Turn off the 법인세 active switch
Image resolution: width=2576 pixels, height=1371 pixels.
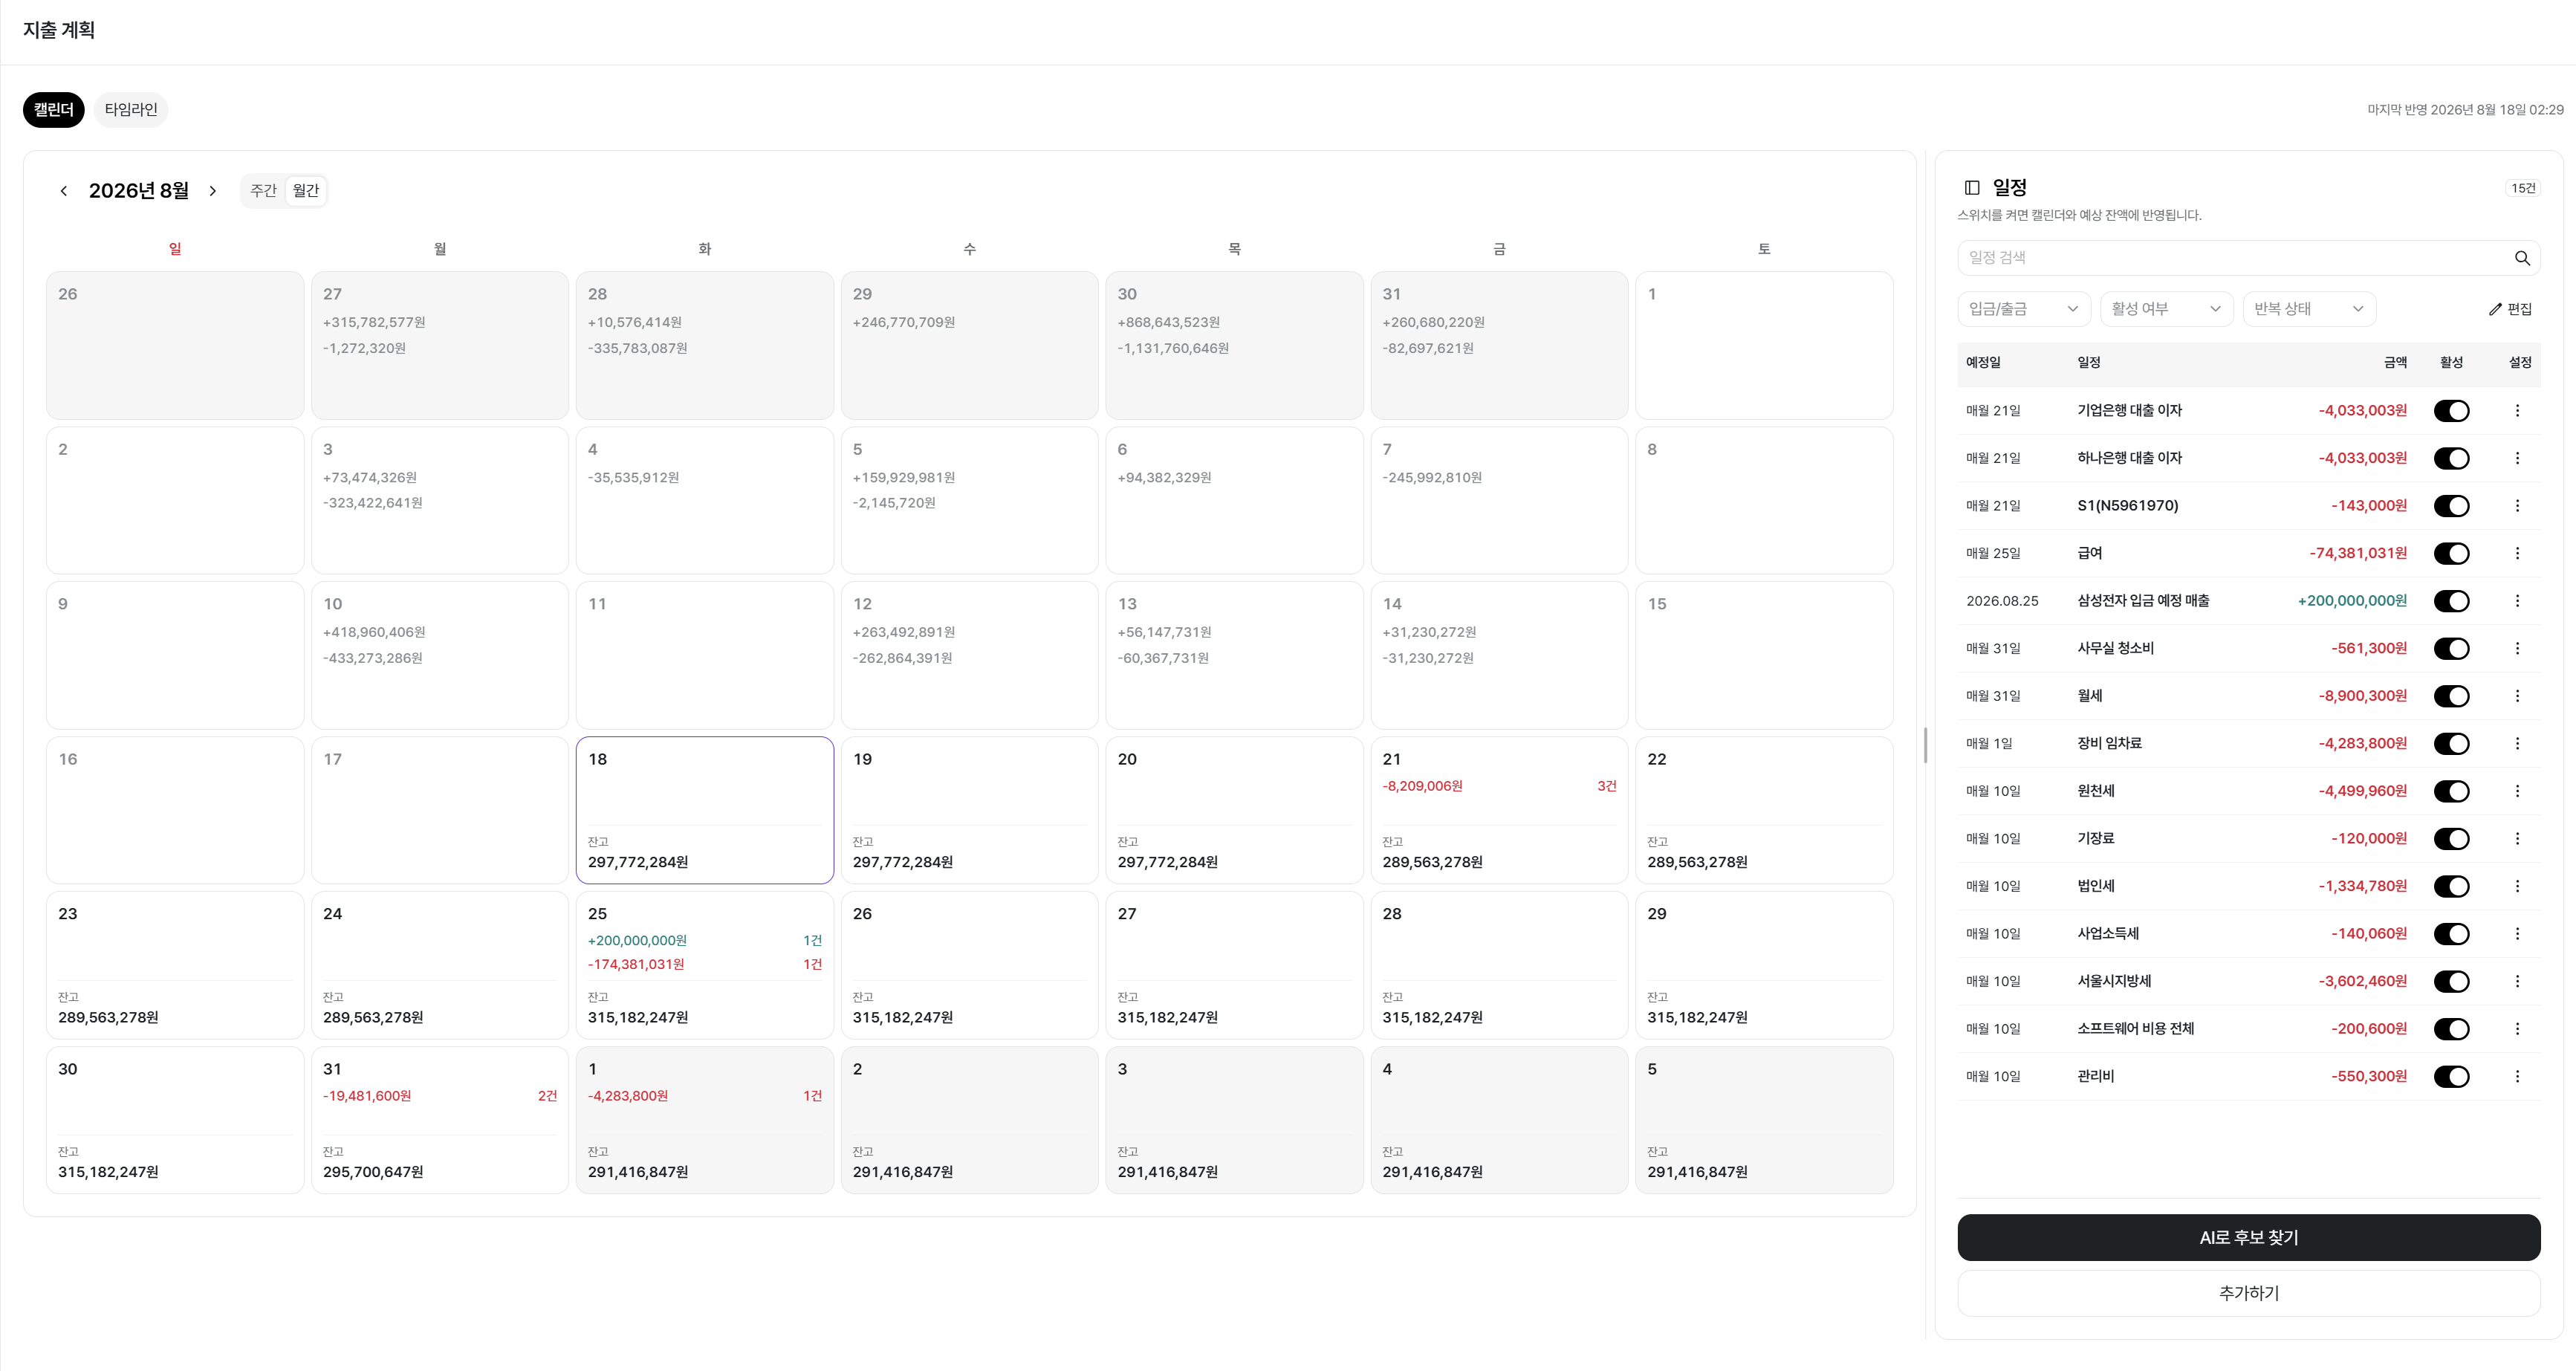(2451, 886)
